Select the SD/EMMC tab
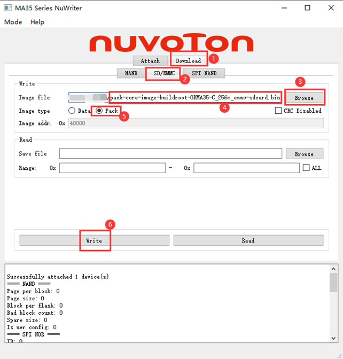 point(164,73)
